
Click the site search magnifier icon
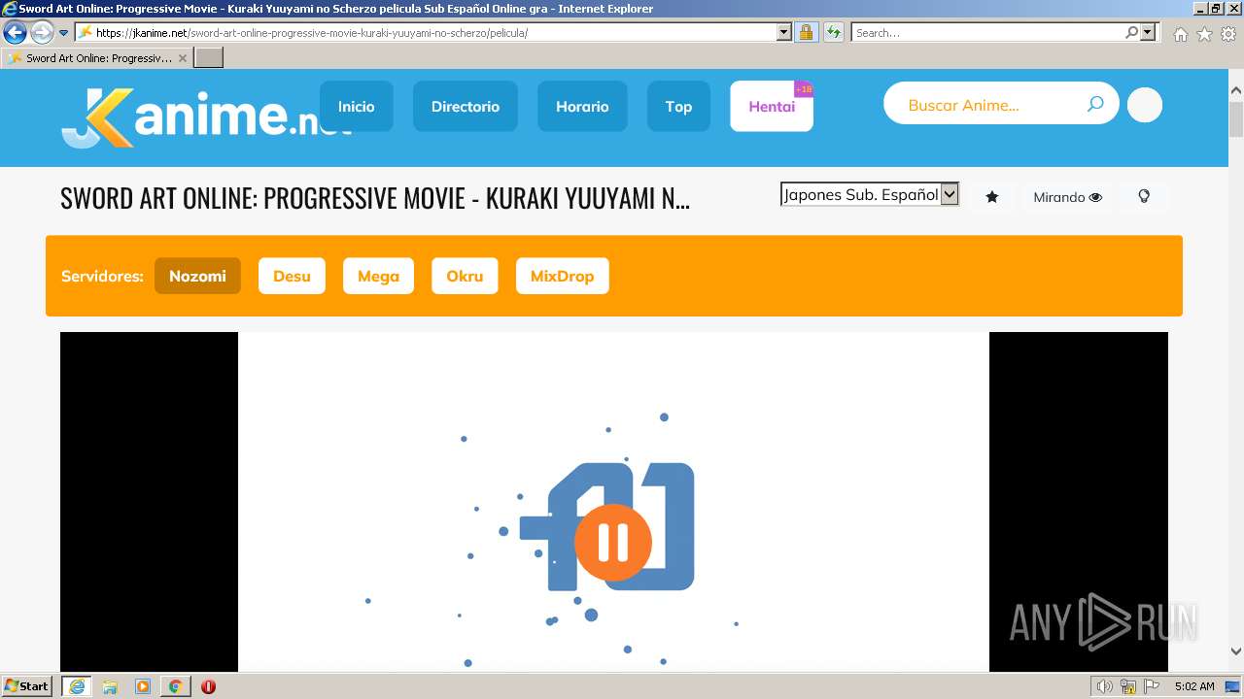(x=1095, y=104)
